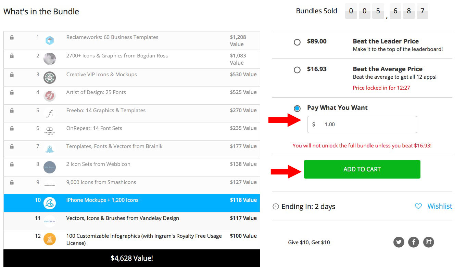Click the Artist of Design logo icon
466x274 pixels.
tap(50, 95)
